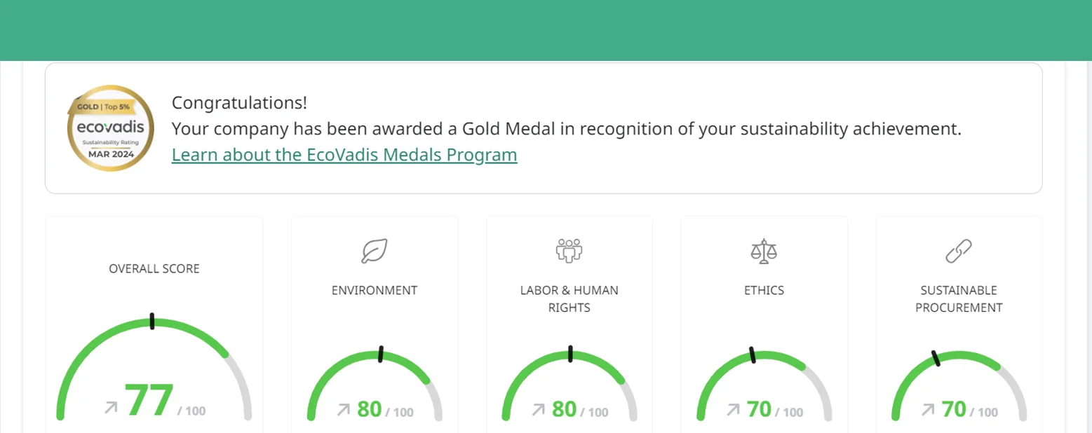Click the Ethics balance scales icon

(x=764, y=250)
